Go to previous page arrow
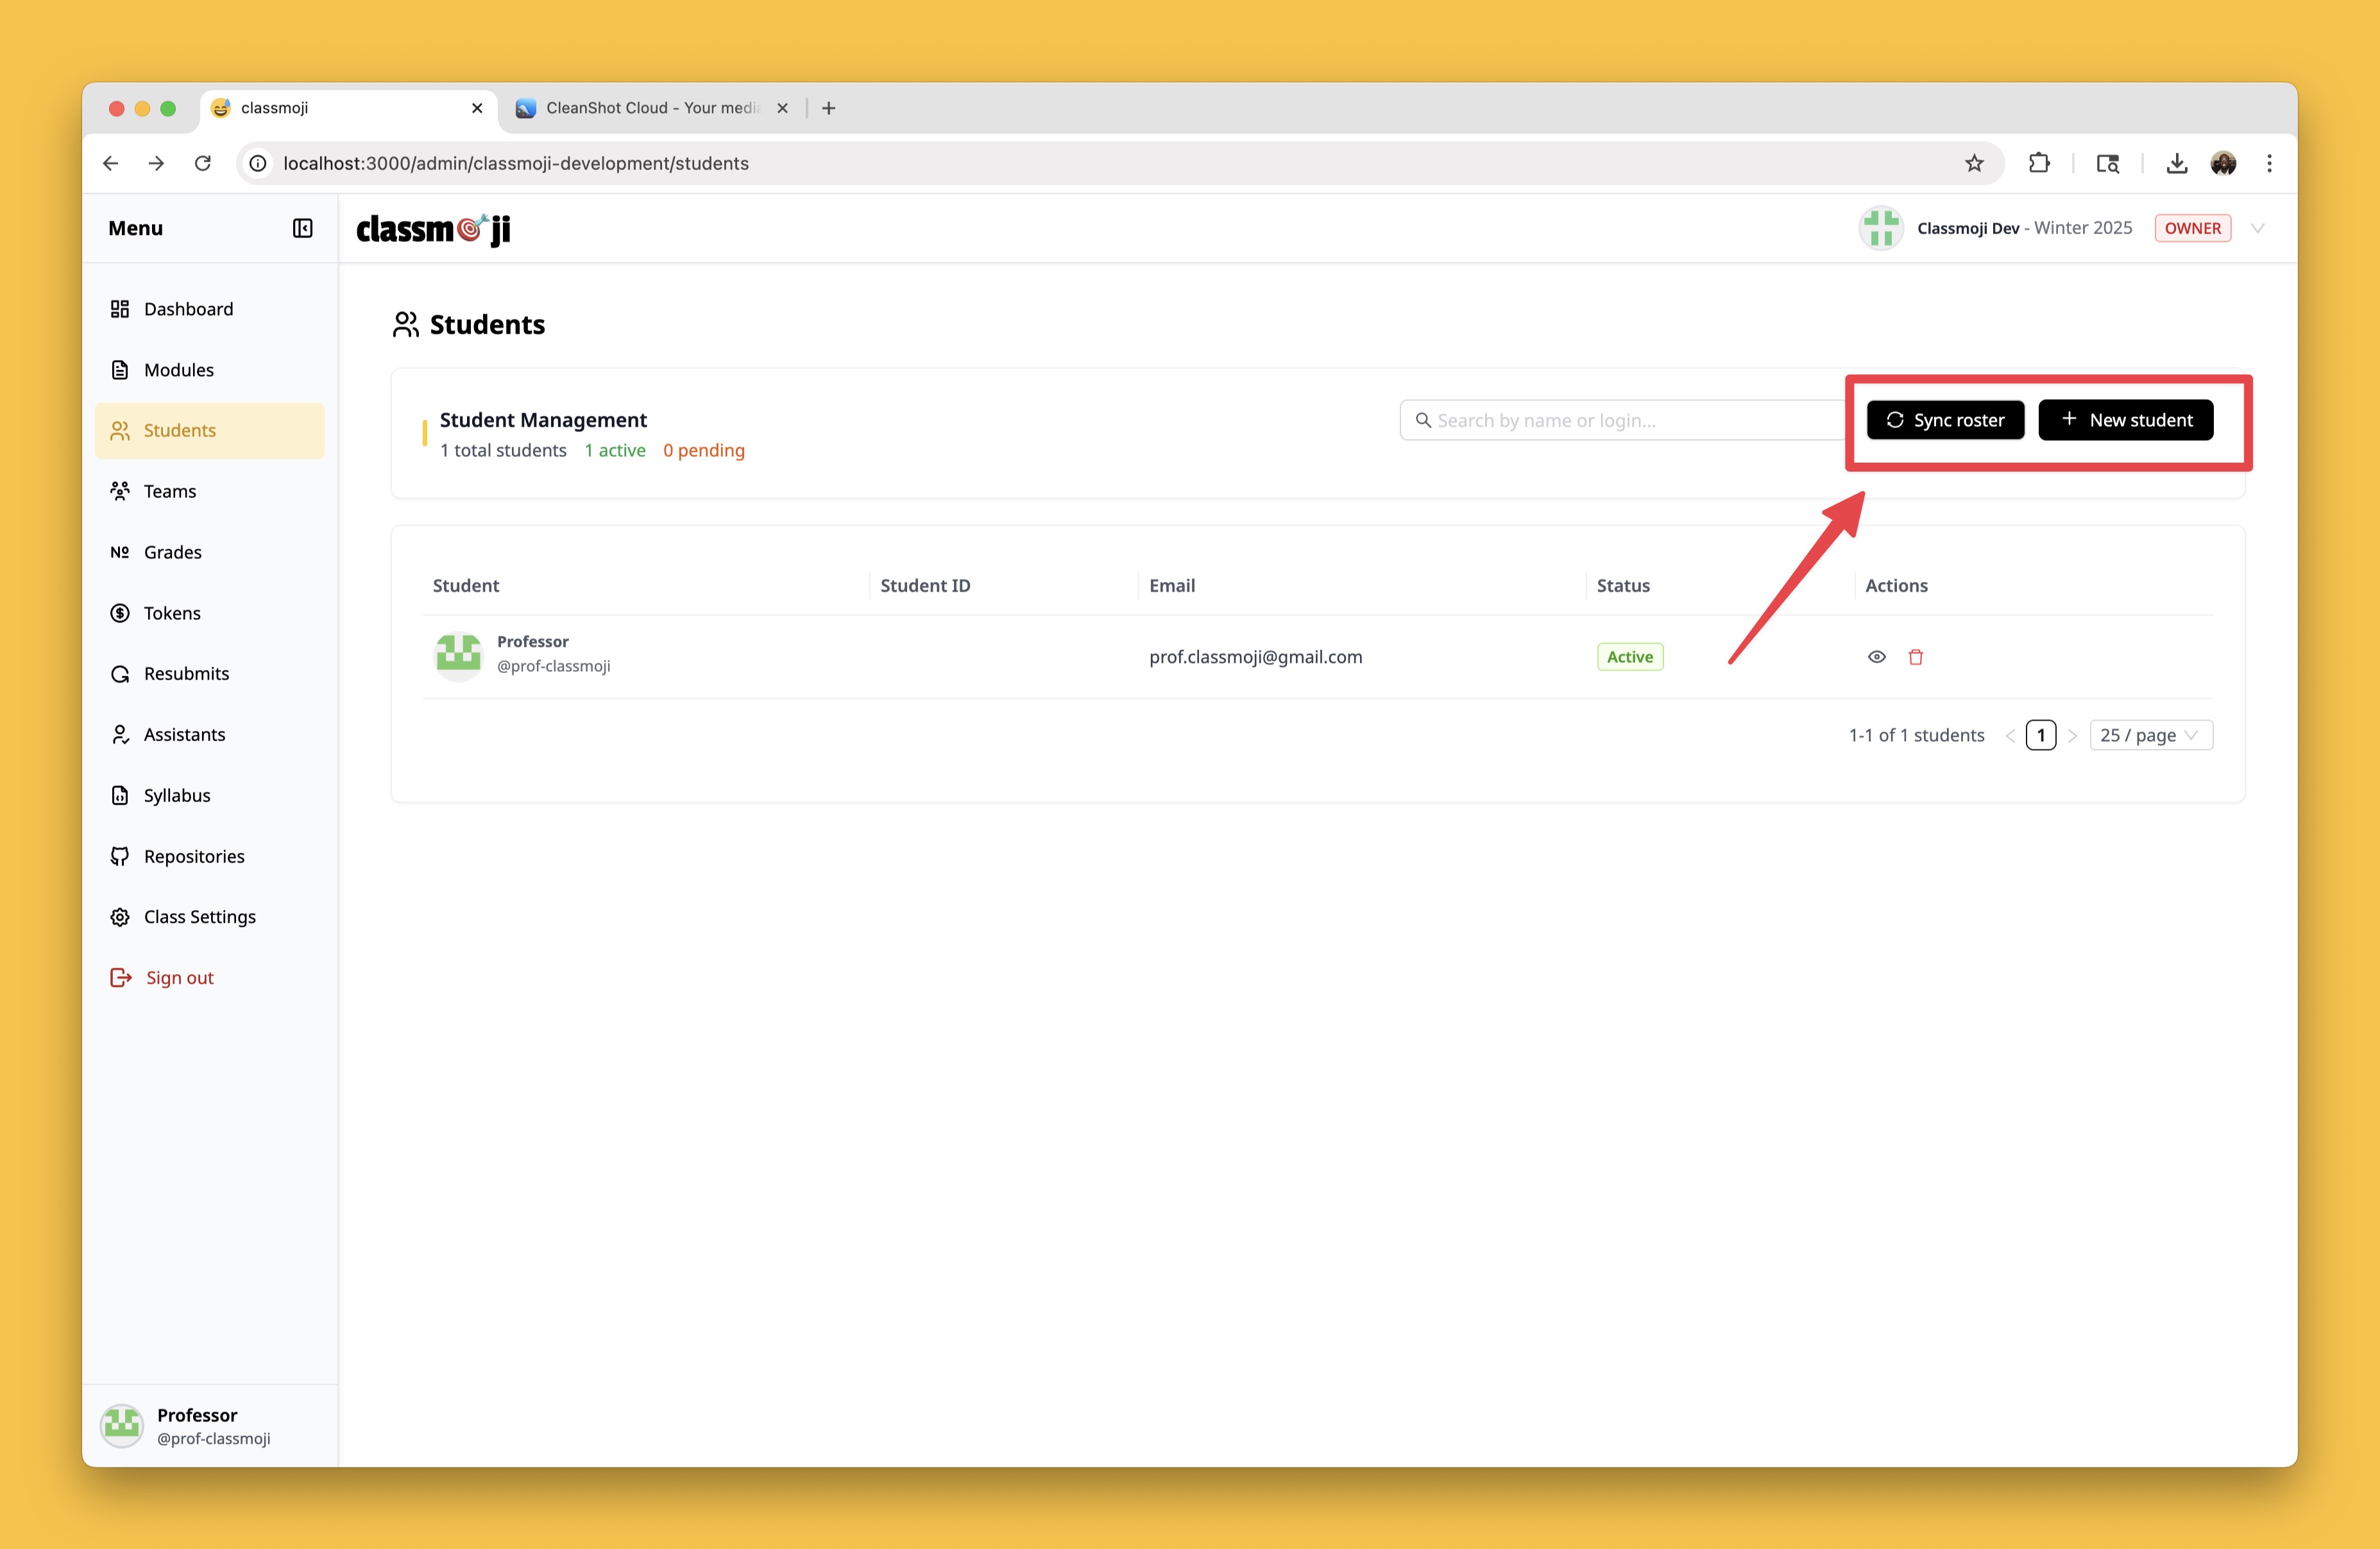Screen dimensions: 2380x1549 (x=2010, y=735)
